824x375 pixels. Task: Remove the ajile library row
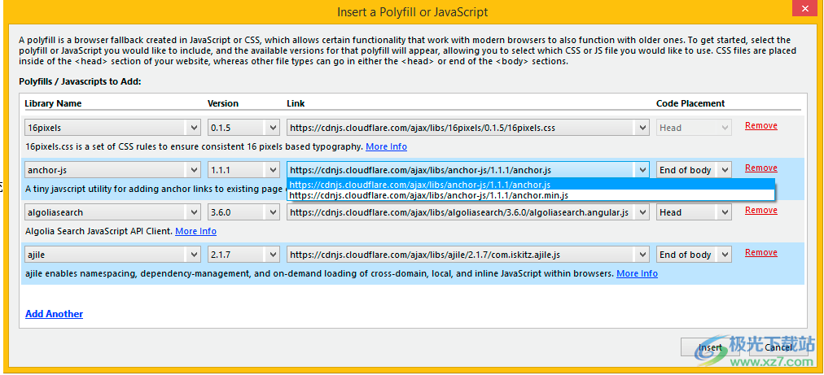point(761,253)
